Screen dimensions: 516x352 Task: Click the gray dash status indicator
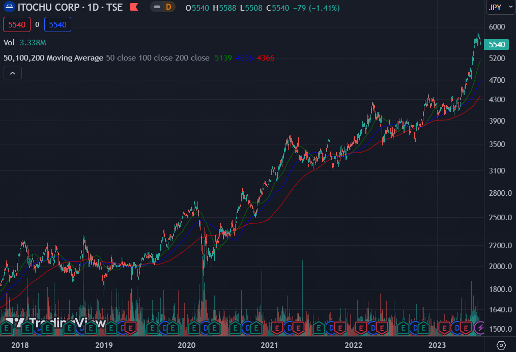pos(157,7)
